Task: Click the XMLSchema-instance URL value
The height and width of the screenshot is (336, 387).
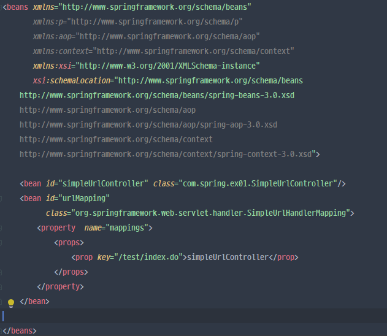Action: [167, 66]
